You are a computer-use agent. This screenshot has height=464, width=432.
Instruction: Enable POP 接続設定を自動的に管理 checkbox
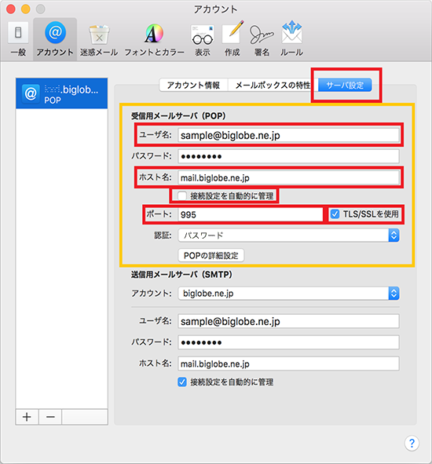click(x=181, y=196)
